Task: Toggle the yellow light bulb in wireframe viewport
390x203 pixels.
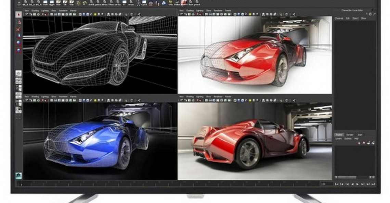Action: click(x=96, y=14)
